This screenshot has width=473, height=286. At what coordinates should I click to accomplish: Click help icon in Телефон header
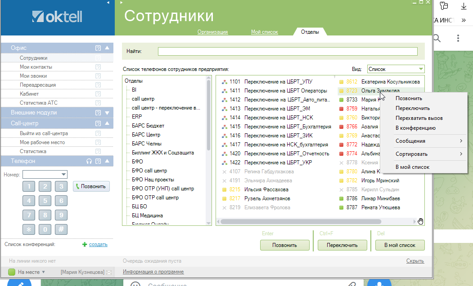pyautogui.click(x=98, y=161)
